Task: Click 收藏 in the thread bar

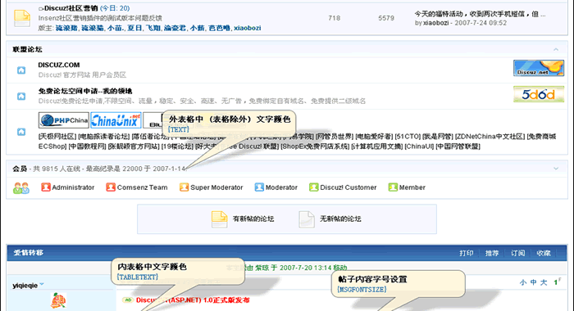Action: pyautogui.click(x=544, y=253)
